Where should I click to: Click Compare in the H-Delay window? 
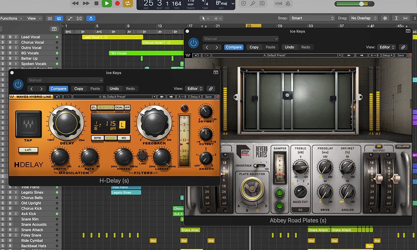point(58,89)
